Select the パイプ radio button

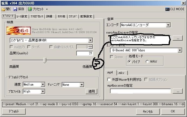(129, 62)
